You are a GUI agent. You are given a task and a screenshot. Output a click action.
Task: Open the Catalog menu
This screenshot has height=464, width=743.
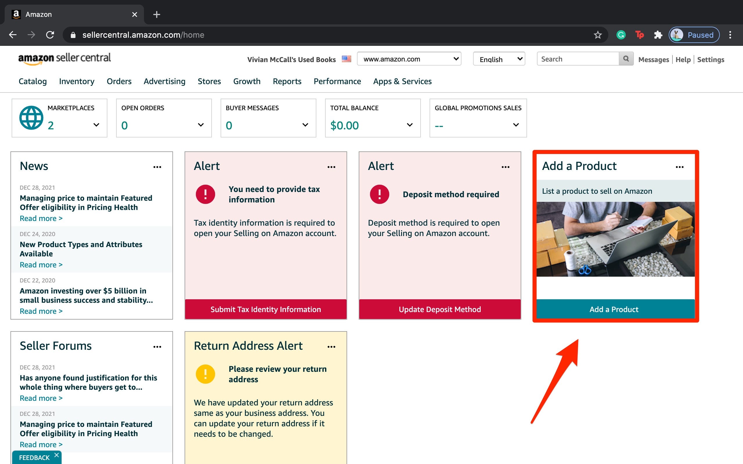pyautogui.click(x=33, y=81)
